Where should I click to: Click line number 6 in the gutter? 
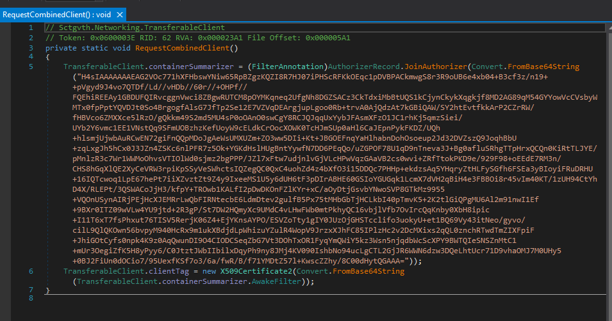(31, 272)
